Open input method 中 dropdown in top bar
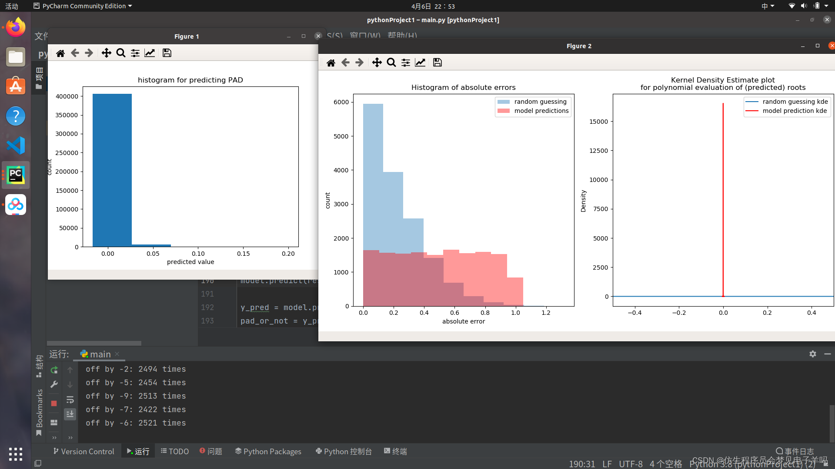Image resolution: width=835 pixels, height=469 pixels. pyautogui.click(x=768, y=6)
